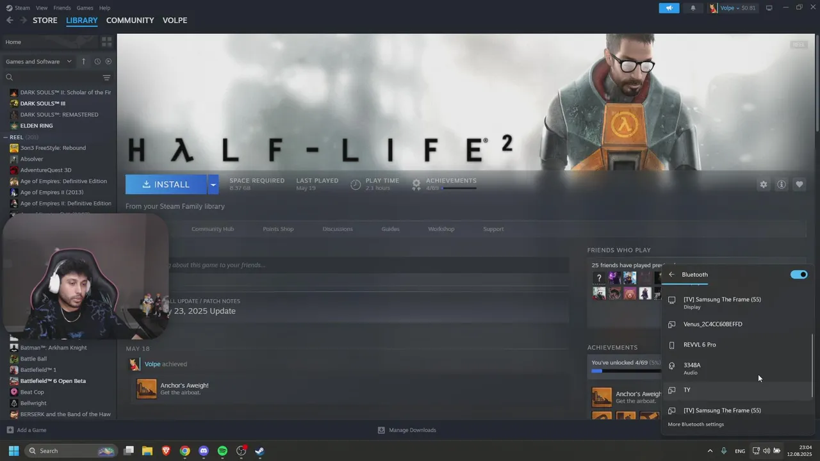
Task: Click the volume icon in system tray
Action: pyautogui.click(x=766, y=451)
